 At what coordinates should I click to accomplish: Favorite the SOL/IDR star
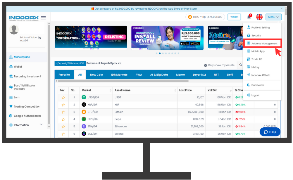(63, 134)
